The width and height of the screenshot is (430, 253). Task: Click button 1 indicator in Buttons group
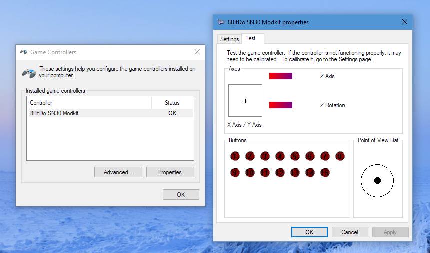coord(235,156)
